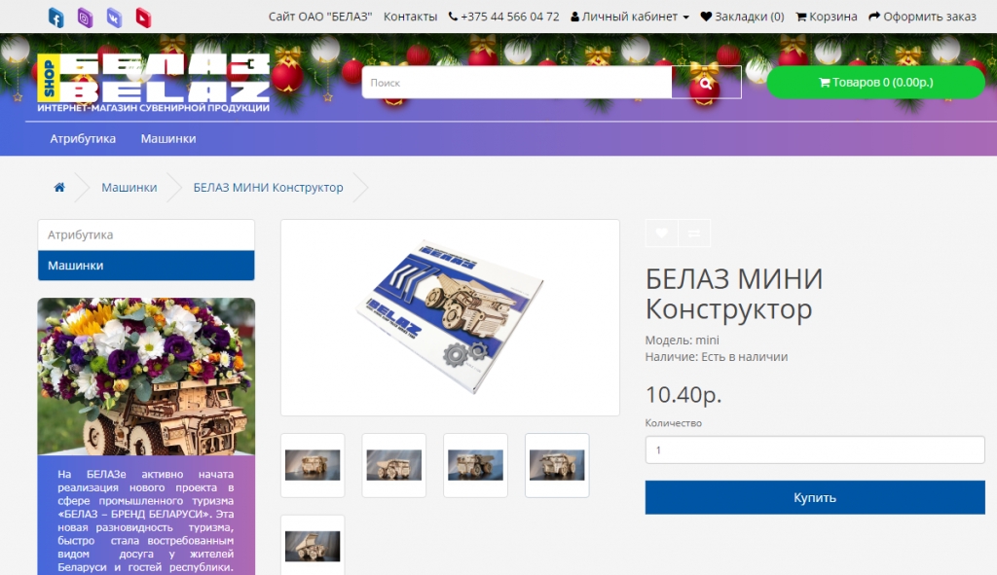This screenshot has height=575, width=997.
Task: View fourth product thumbnail
Action: 556,465
